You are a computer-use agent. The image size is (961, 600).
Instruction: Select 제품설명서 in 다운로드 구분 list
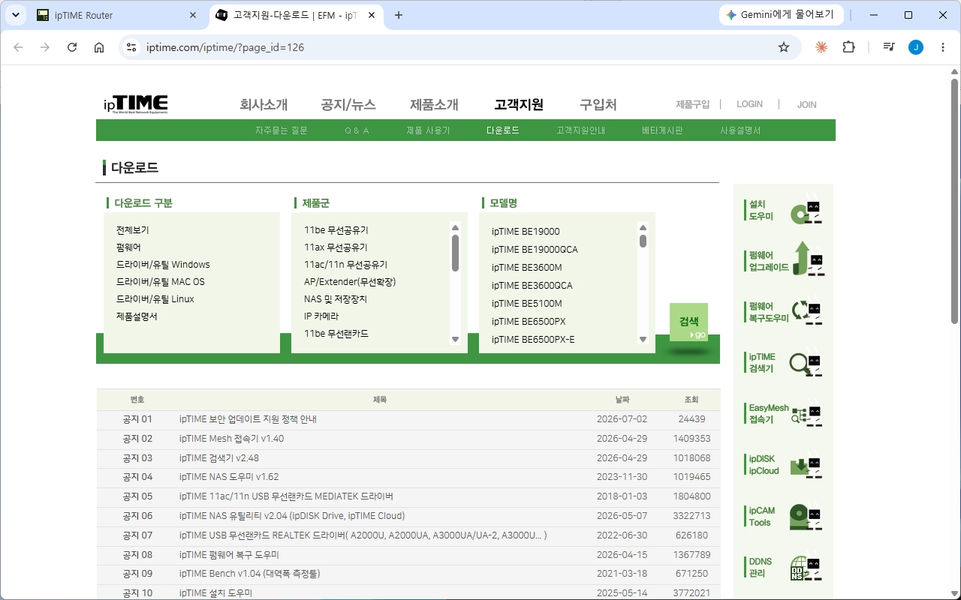pos(137,316)
